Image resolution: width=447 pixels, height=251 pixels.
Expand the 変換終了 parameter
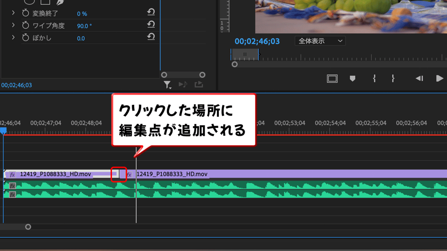[x=13, y=13]
